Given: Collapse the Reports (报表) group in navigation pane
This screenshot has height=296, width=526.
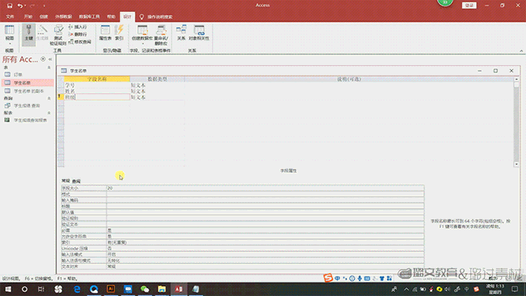Looking at the screenshot, I should click(49, 113).
